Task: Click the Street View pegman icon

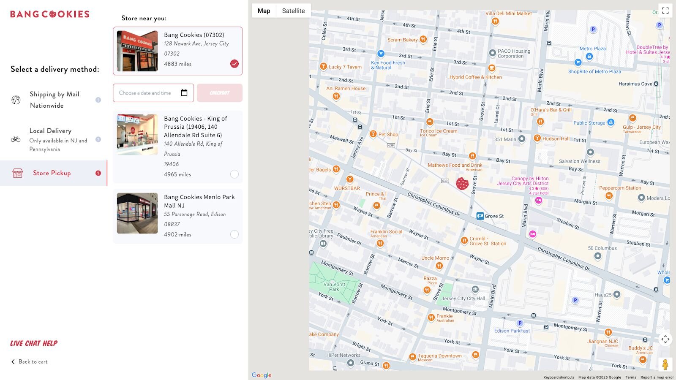Action: coord(665,364)
